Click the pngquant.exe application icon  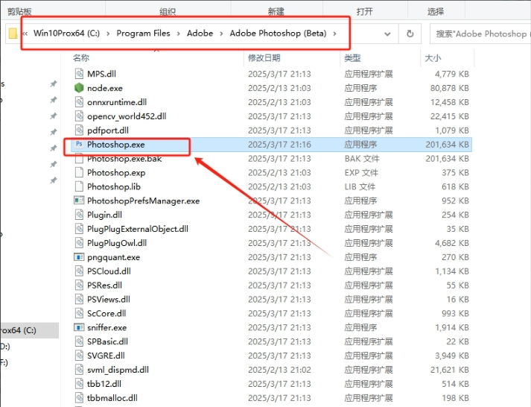[79, 257]
